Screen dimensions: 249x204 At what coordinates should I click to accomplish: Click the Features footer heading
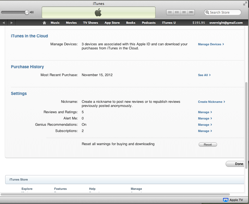coord(60,189)
